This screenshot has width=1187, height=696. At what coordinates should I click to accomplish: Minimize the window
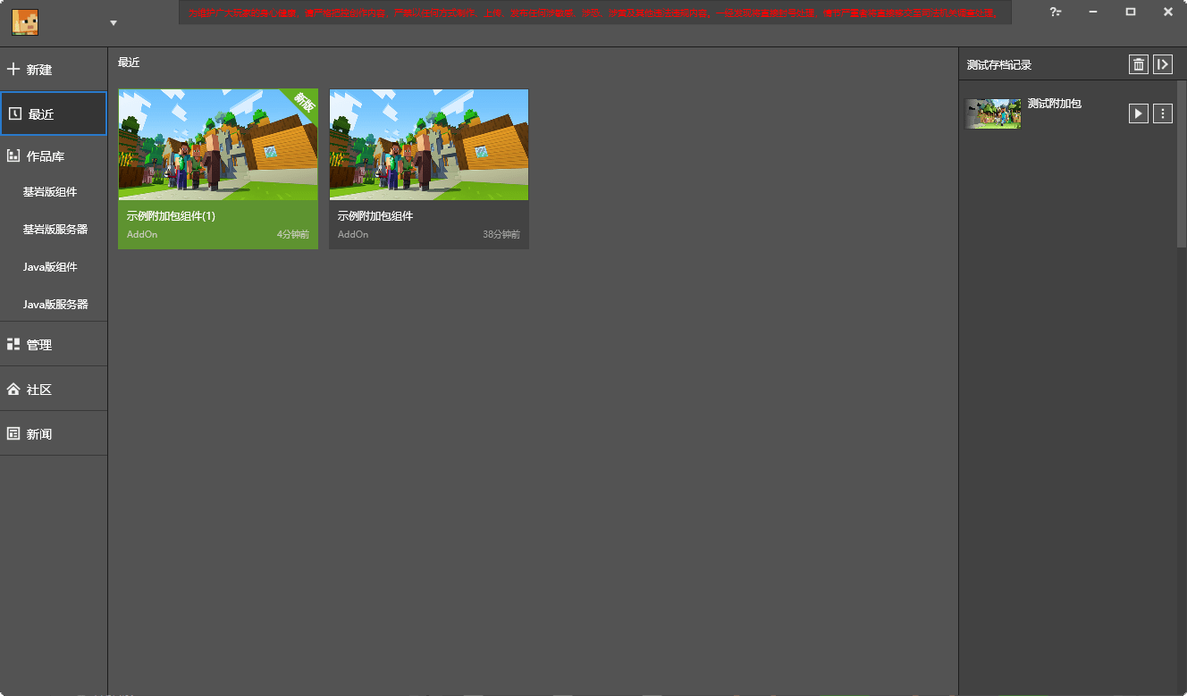tap(1093, 12)
